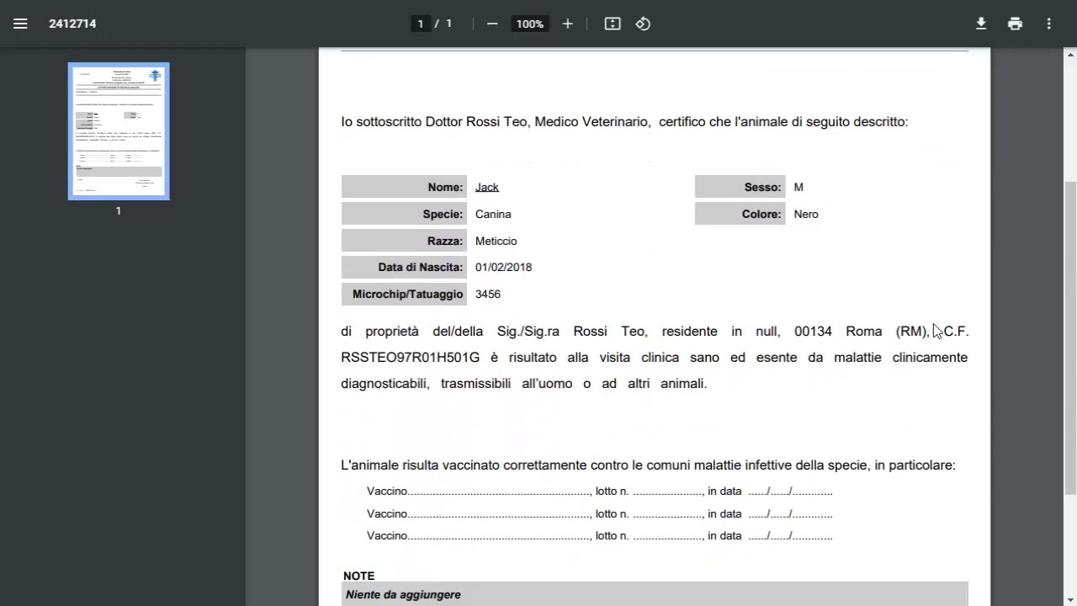The height and width of the screenshot is (606, 1077).
Task: Click breed value 'Meticcio'
Action: (496, 241)
